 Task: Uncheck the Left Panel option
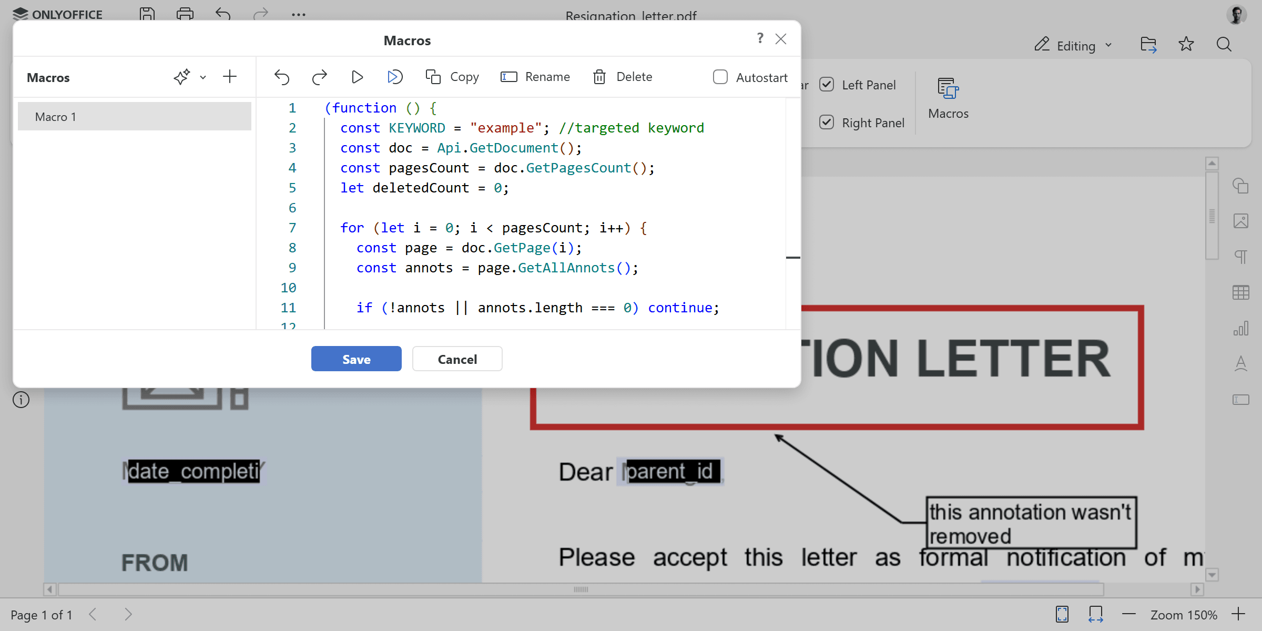827,84
